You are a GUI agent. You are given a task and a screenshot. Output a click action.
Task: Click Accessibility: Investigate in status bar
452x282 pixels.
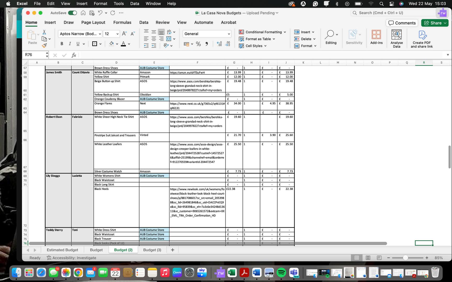pos(71,258)
